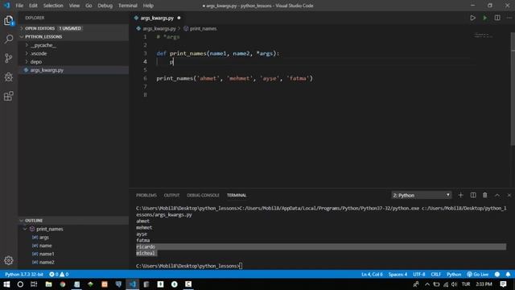
Task: Open Windows Action Center notifications
Action: point(503,284)
